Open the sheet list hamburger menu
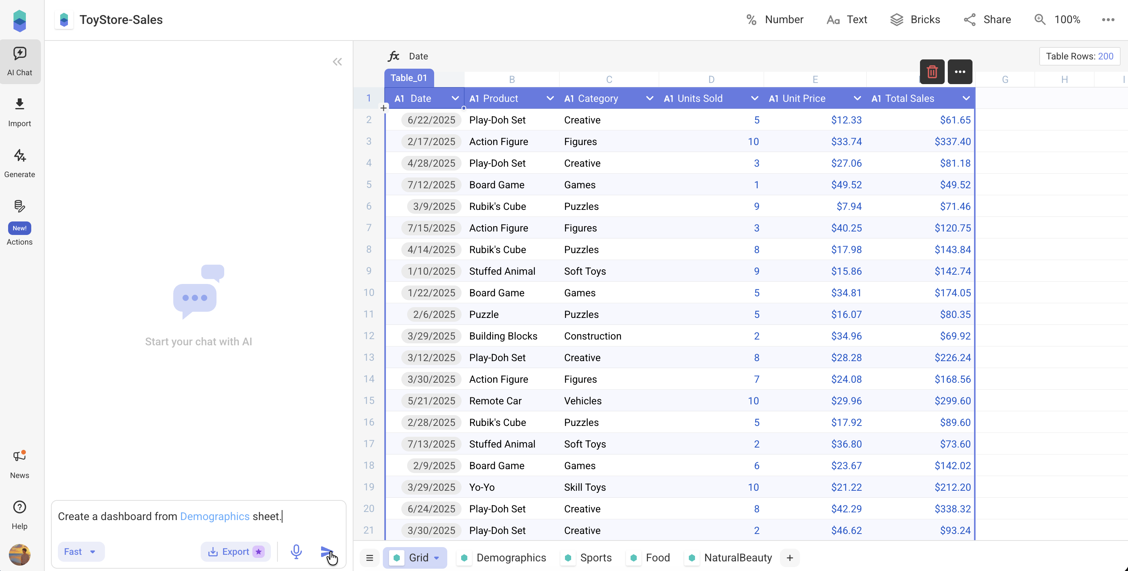This screenshot has width=1128, height=571. 369,557
